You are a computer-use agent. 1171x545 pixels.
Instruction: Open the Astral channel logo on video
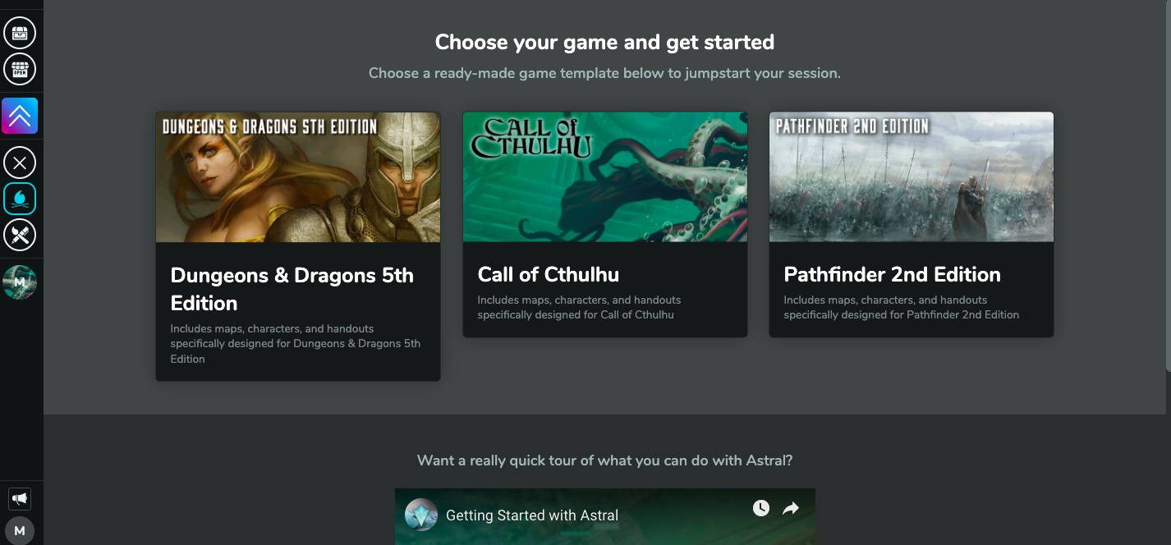point(421,515)
